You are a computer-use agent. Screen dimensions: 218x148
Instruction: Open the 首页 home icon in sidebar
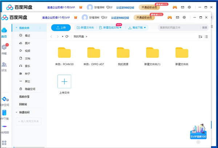click(x=4, y=32)
